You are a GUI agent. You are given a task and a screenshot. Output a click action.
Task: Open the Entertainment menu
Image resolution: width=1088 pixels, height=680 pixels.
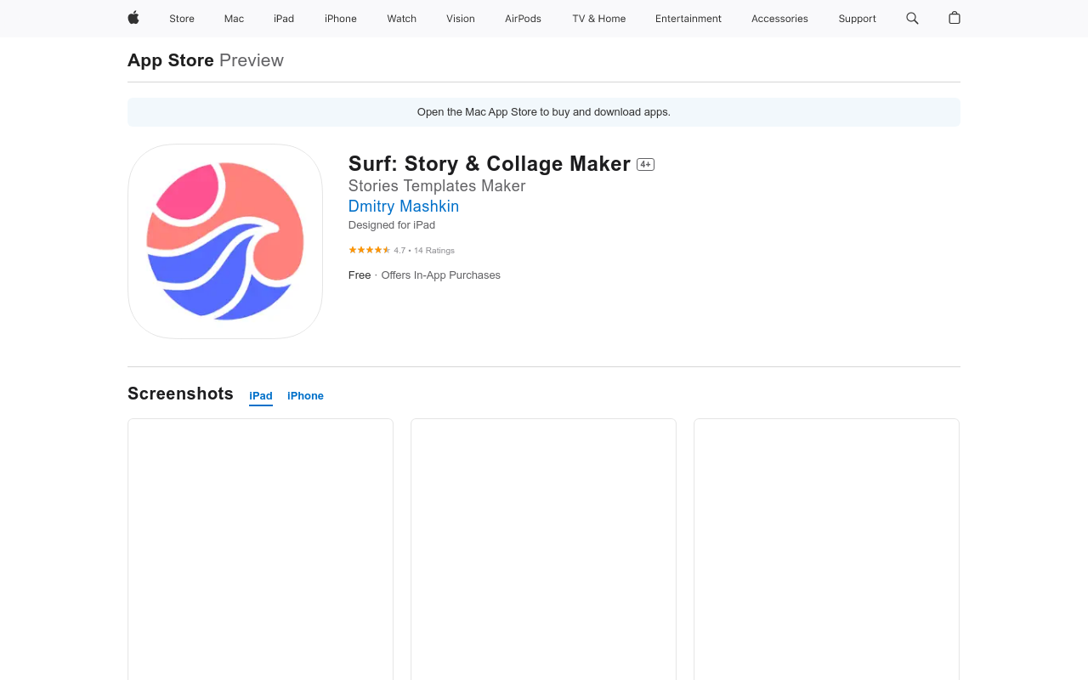tap(688, 19)
